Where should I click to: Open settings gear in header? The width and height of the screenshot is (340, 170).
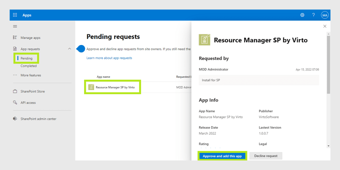pyautogui.click(x=302, y=15)
